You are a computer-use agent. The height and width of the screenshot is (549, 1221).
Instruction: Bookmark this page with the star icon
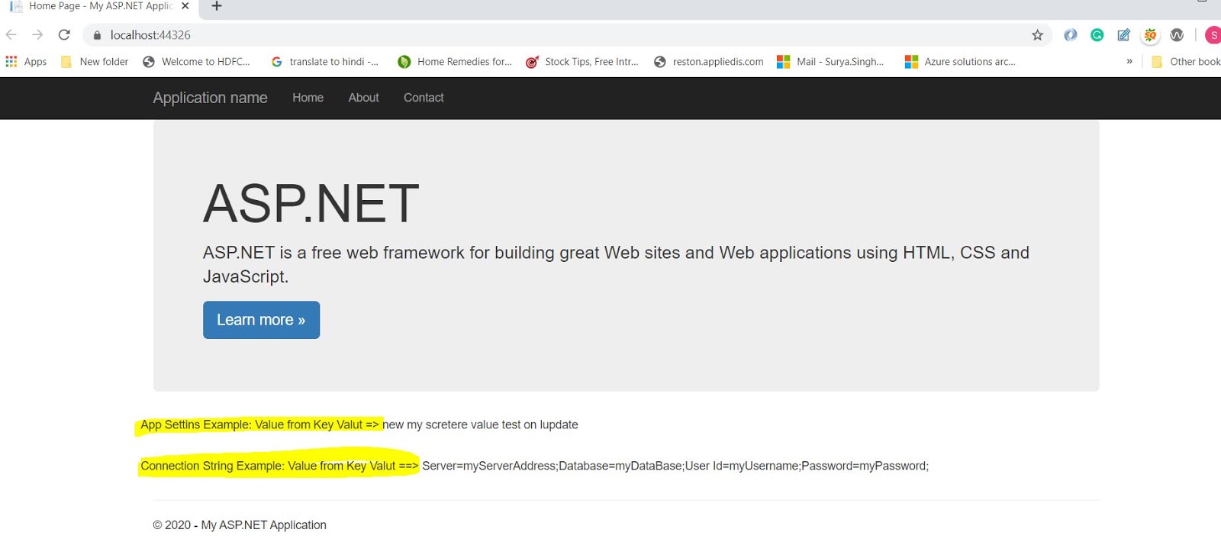pyautogui.click(x=1037, y=35)
